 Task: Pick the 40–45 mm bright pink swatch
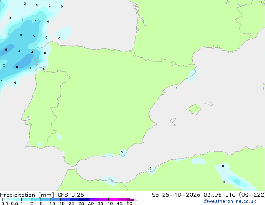(113, 200)
